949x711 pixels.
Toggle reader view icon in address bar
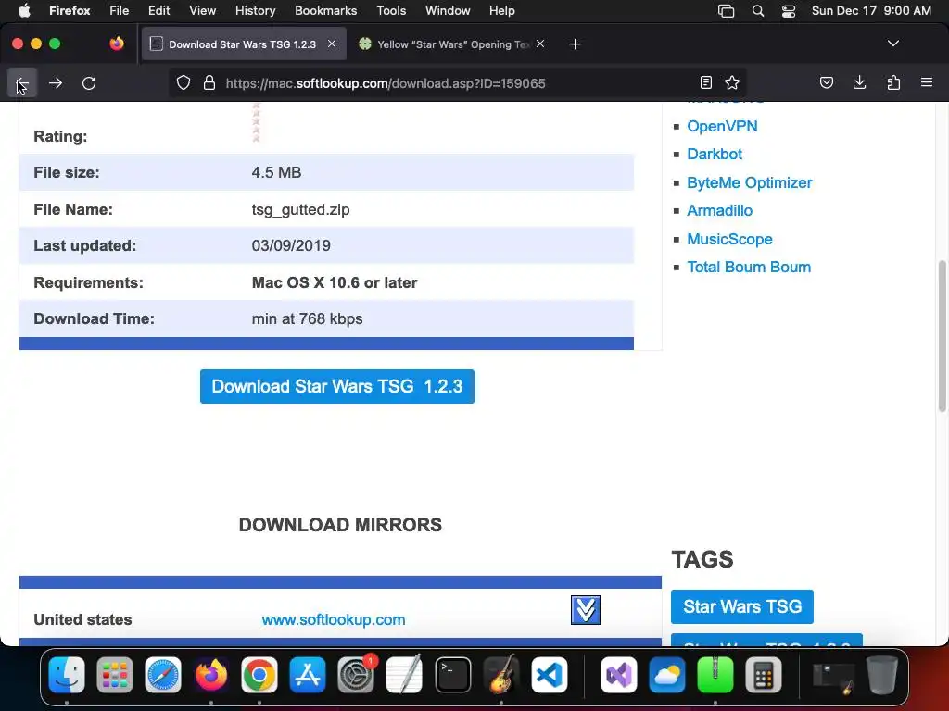pyautogui.click(x=705, y=82)
